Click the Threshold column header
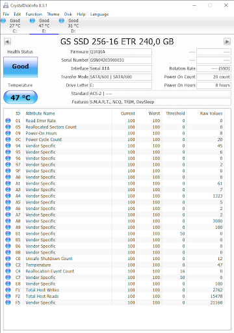Screen dimensions: 234x333 pyautogui.click(x=175, y=113)
